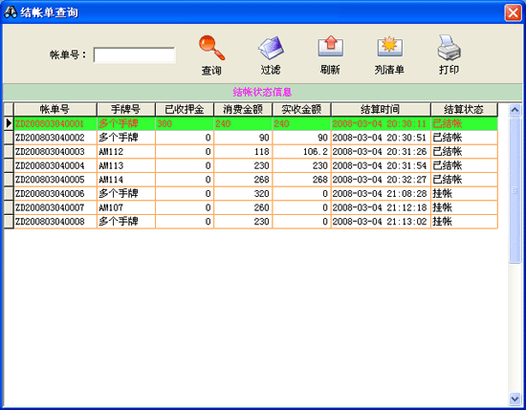Click scrollbar down arrow
This screenshot has height=410, width=526.
[515, 399]
